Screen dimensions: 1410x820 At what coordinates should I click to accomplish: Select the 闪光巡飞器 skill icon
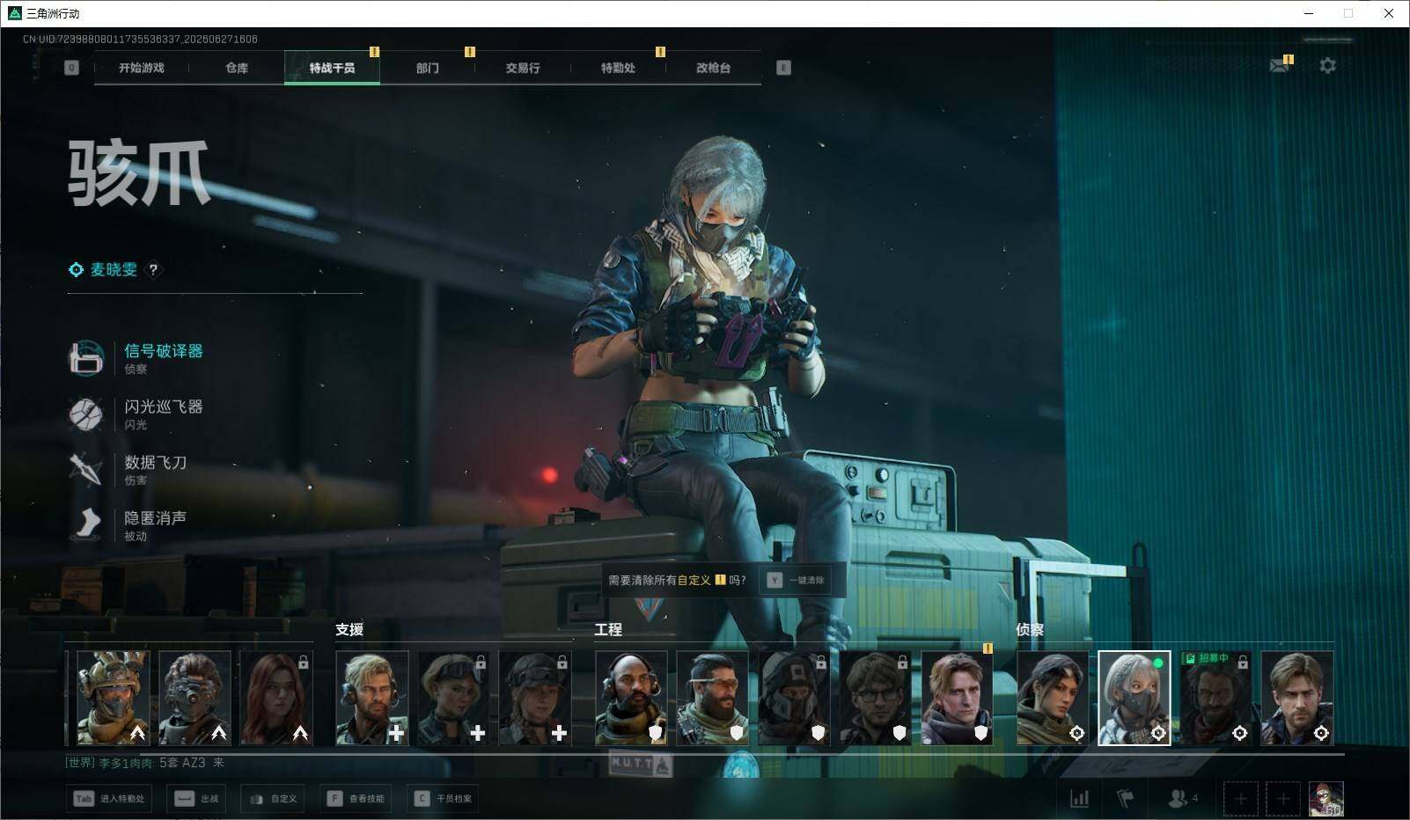(x=86, y=414)
